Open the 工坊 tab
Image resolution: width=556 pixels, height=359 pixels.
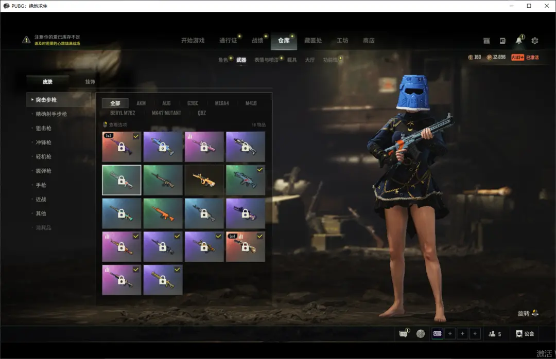click(342, 41)
